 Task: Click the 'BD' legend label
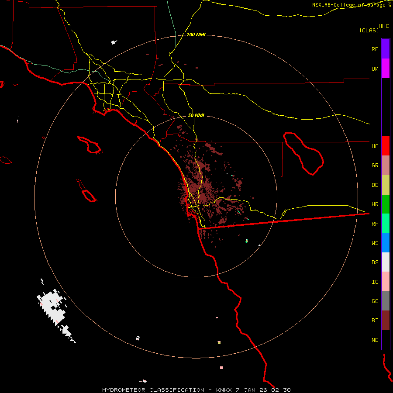pyautogui.click(x=375, y=185)
